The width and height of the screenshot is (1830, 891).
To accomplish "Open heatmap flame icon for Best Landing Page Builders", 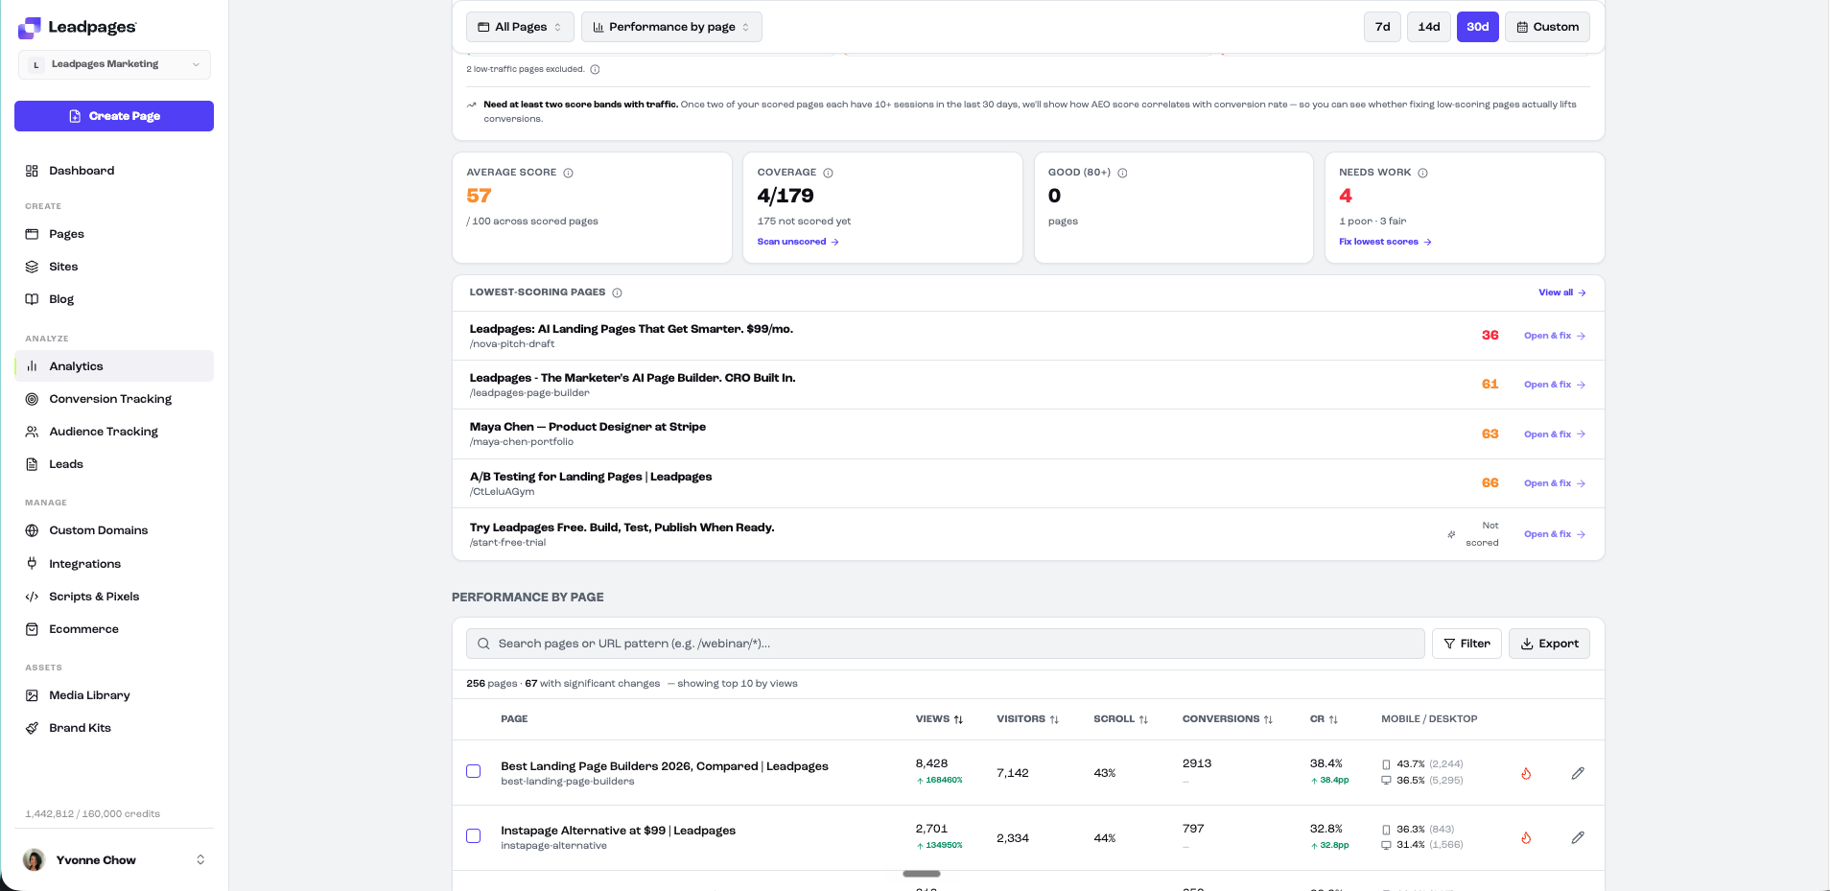I will pyautogui.click(x=1526, y=773).
